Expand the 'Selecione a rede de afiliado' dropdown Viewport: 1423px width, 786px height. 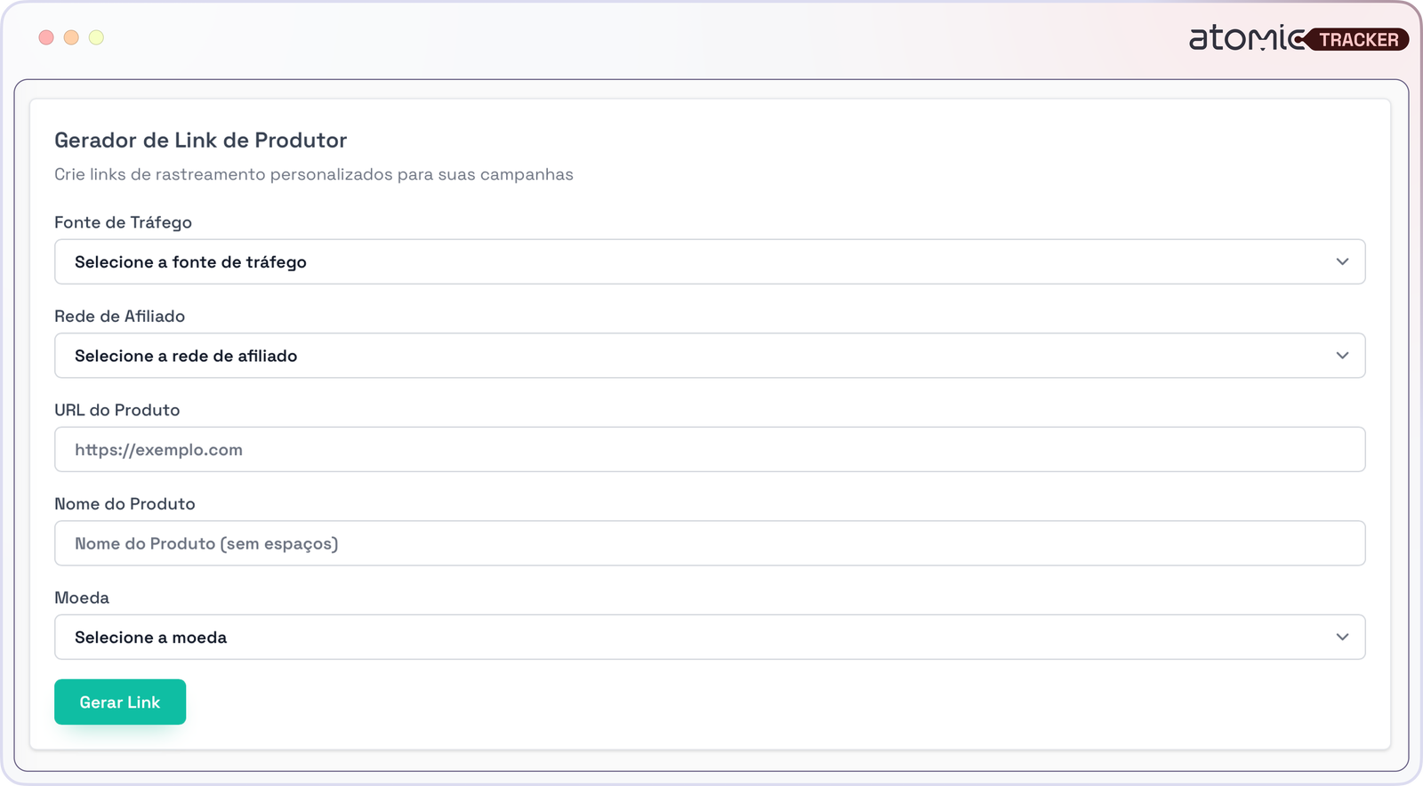(x=694, y=356)
